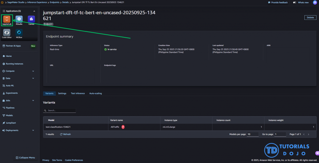Expand the Deployments sidebar section
Viewport: 319px width, 163px height.
[x=33, y=130]
